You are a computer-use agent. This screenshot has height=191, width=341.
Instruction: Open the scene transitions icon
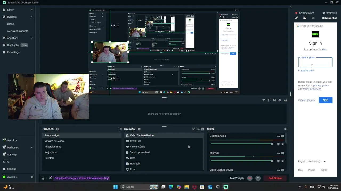[120, 129]
